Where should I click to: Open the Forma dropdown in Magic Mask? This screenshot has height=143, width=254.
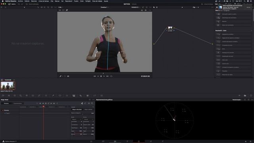[x=89, y=119]
